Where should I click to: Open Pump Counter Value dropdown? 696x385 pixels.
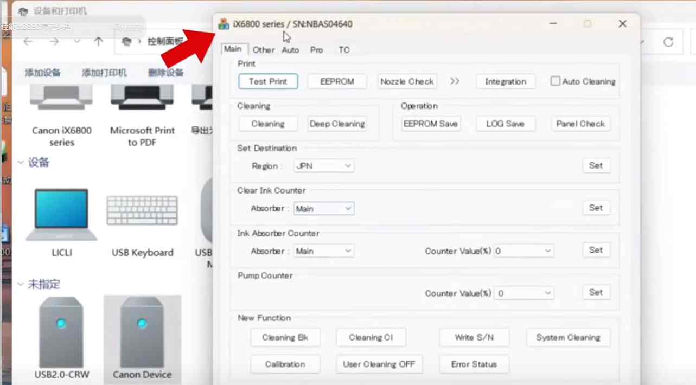523,293
